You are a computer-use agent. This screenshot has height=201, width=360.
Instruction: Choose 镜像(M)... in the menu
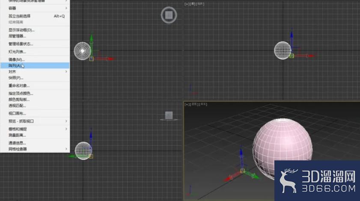tap(35, 59)
